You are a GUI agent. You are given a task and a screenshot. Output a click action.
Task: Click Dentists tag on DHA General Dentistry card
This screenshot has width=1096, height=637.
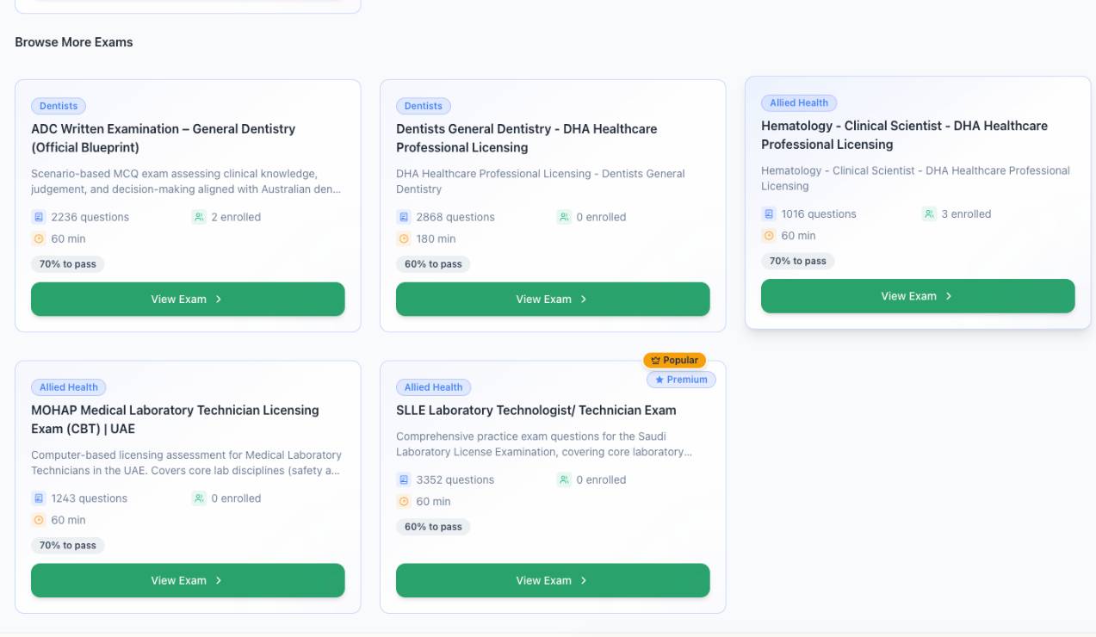(x=424, y=106)
